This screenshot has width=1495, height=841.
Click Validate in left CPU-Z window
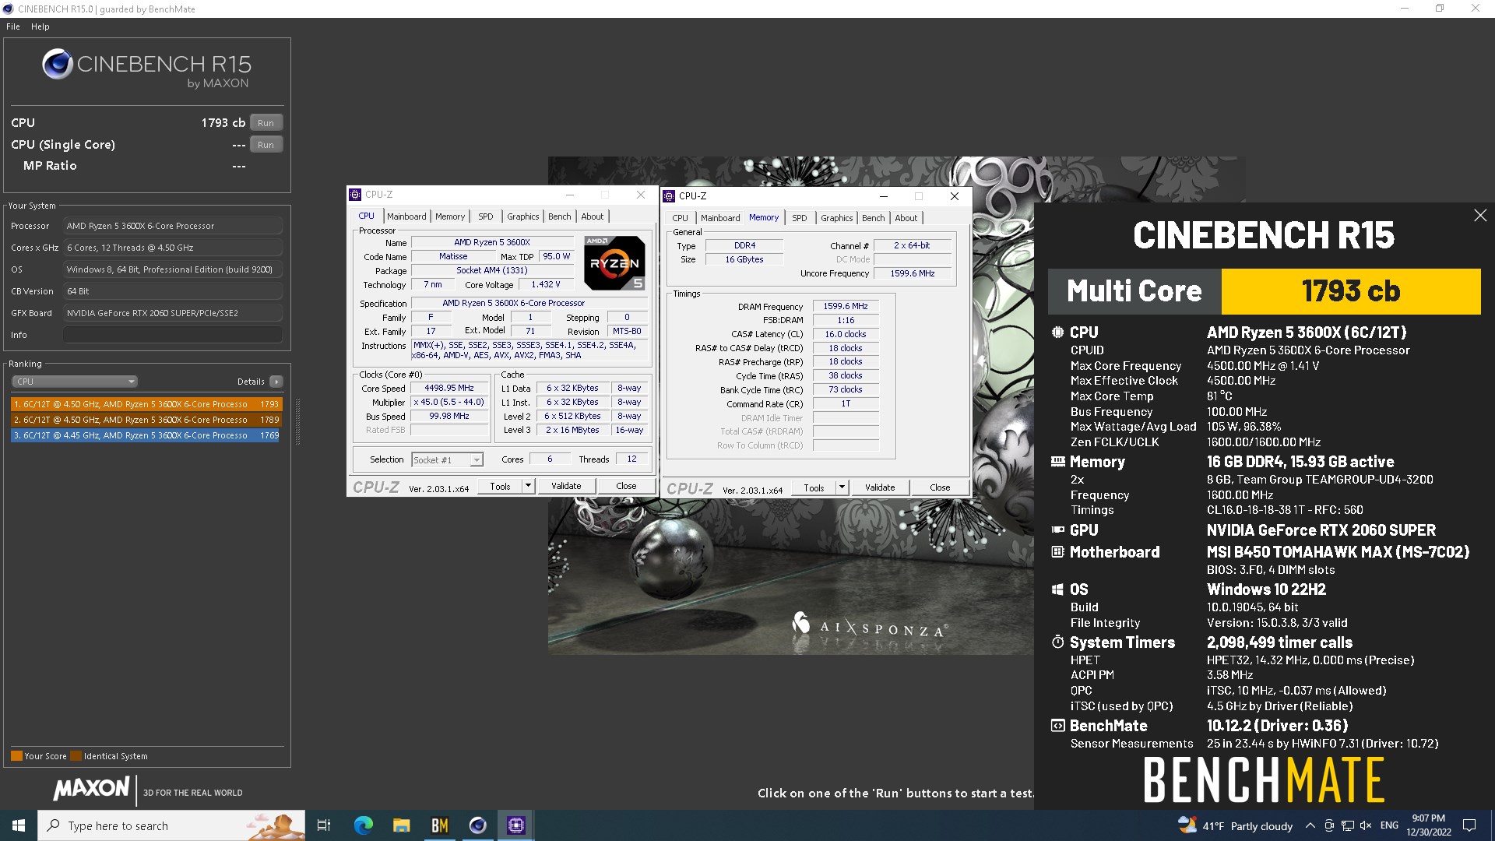click(x=566, y=486)
